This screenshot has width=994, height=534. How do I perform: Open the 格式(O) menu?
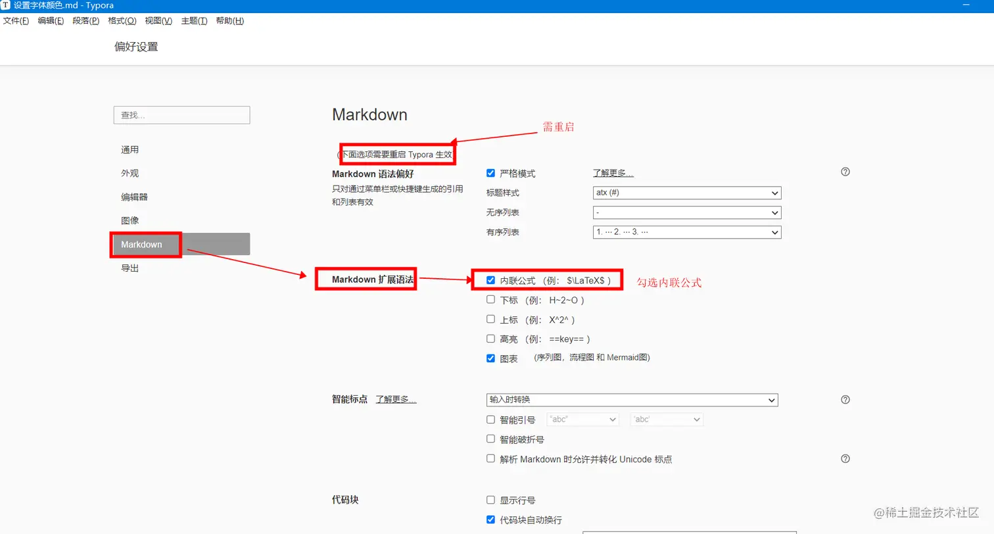(122, 21)
